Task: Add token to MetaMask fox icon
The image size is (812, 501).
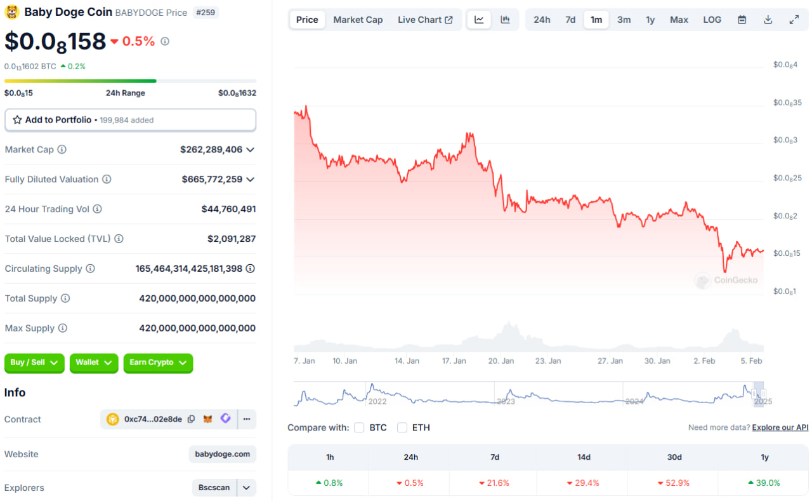Action: tap(207, 419)
